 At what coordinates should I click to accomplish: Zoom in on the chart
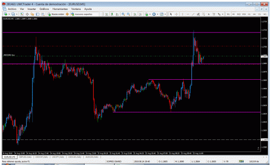point(123,14)
